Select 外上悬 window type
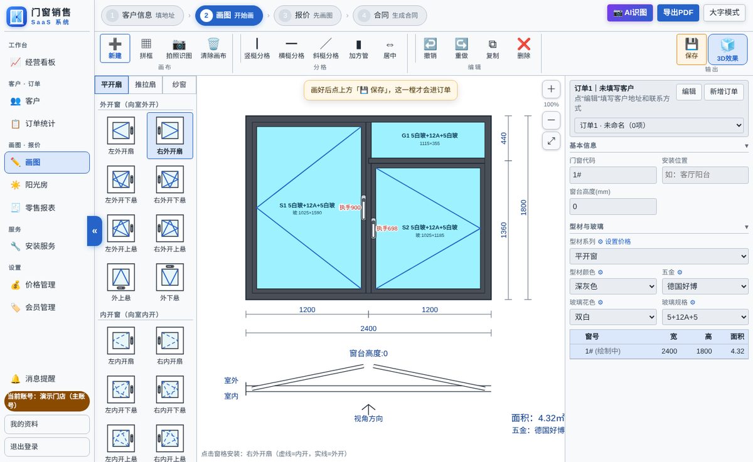The height and width of the screenshot is (462, 753). pos(120,282)
